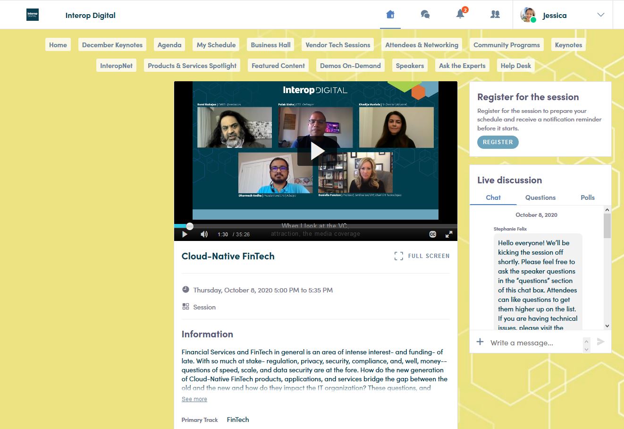Click the session type icon beside Session
This screenshot has height=429, width=624.
click(186, 307)
